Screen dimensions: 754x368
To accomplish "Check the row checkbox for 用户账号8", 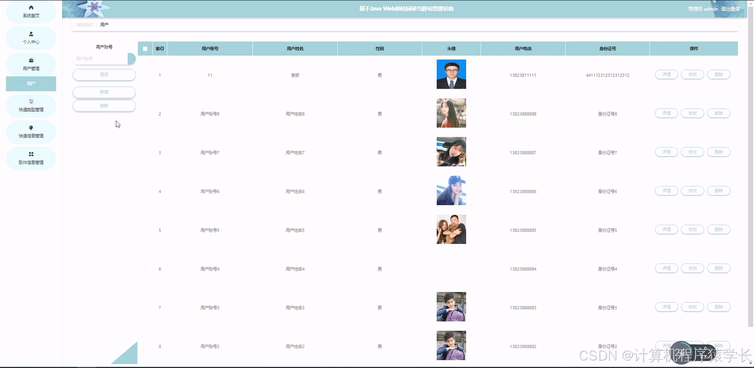I will (145, 114).
